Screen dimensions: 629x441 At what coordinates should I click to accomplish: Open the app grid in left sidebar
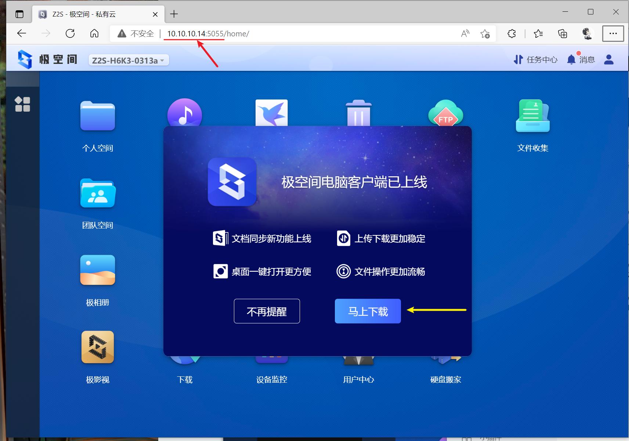23,104
